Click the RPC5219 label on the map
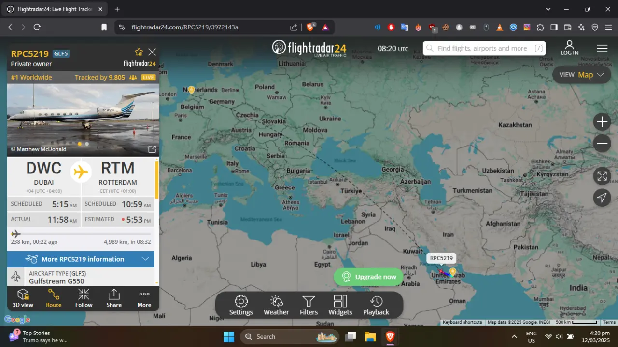Viewport: 618px width, 347px height. point(441,258)
